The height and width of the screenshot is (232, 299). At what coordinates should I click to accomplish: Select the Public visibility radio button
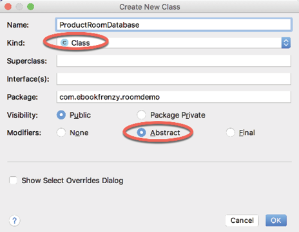coord(61,115)
